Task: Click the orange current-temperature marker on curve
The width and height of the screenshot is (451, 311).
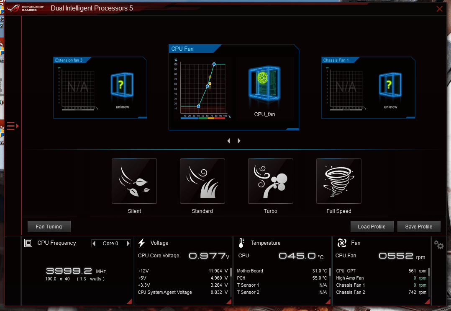Action: click(210, 84)
